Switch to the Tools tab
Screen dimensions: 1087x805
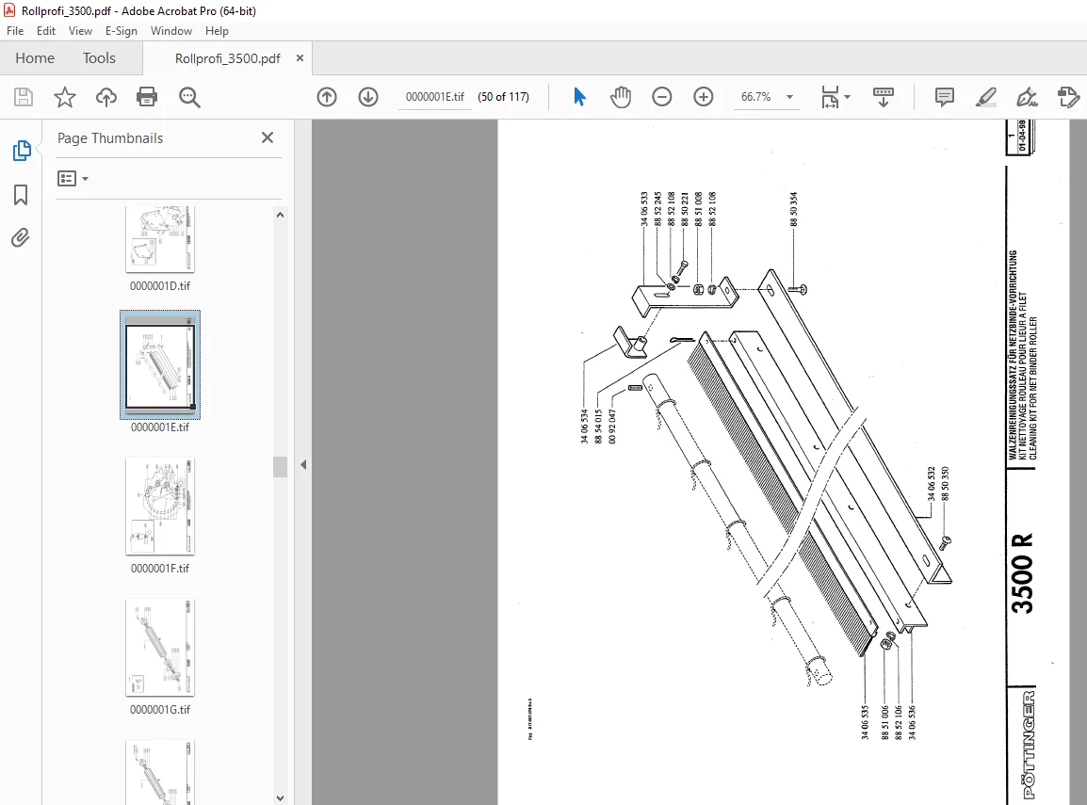coord(99,58)
